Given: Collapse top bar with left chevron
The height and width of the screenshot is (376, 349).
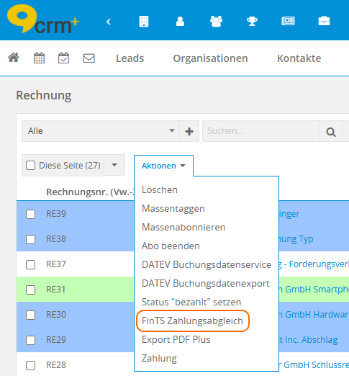Looking at the screenshot, I should [x=109, y=22].
